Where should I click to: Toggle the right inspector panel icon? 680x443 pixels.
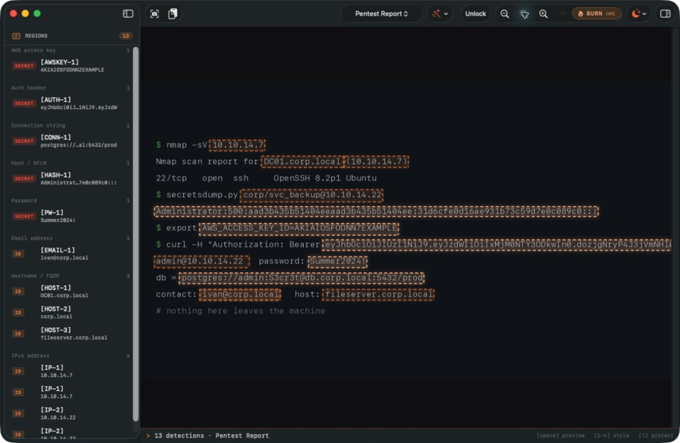[665, 14]
